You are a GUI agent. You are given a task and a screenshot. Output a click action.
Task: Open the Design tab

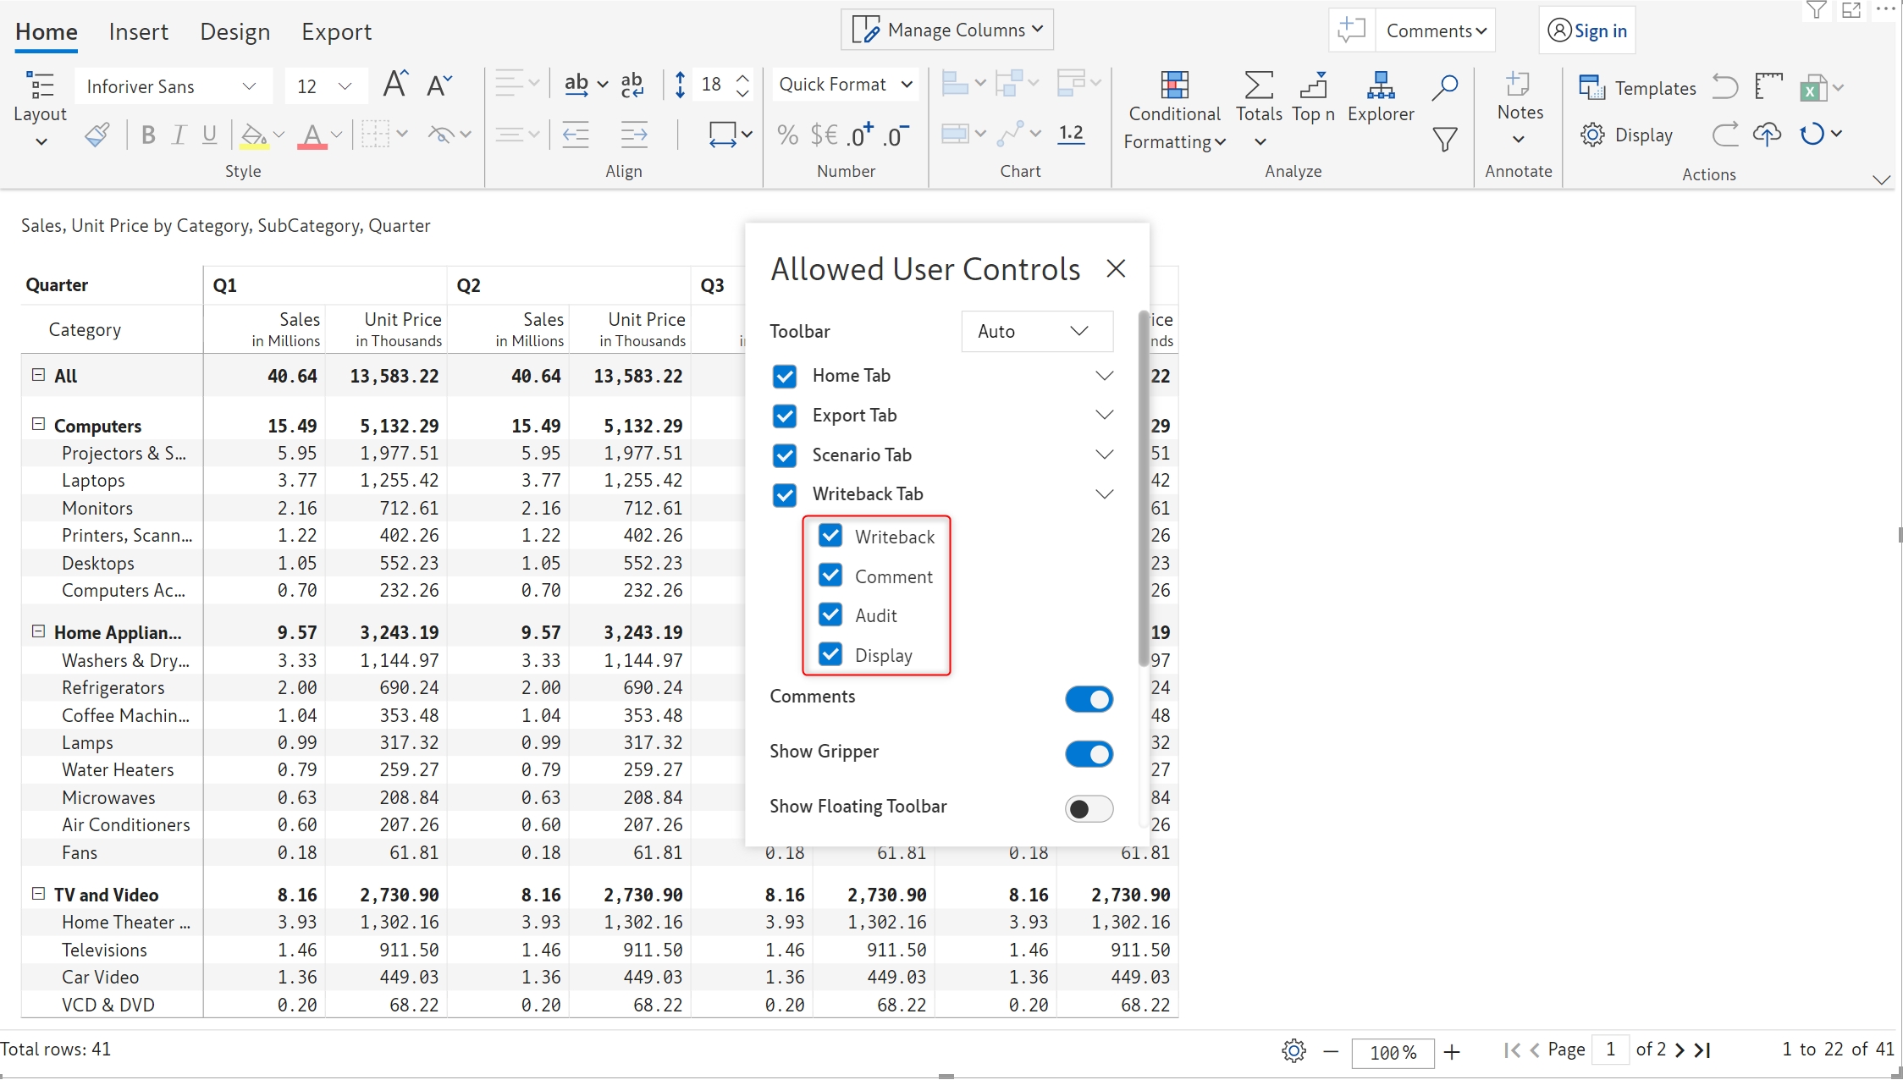pyautogui.click(x=234, y=32)
